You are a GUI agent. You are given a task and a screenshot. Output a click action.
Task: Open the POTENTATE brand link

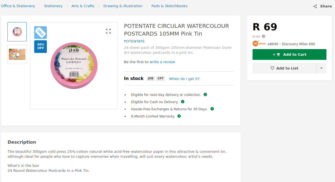point(134,41)
